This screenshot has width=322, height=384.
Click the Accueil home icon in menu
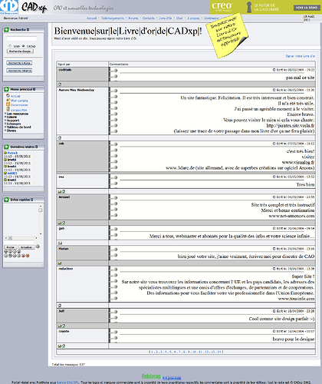click(x=8, y=96)
